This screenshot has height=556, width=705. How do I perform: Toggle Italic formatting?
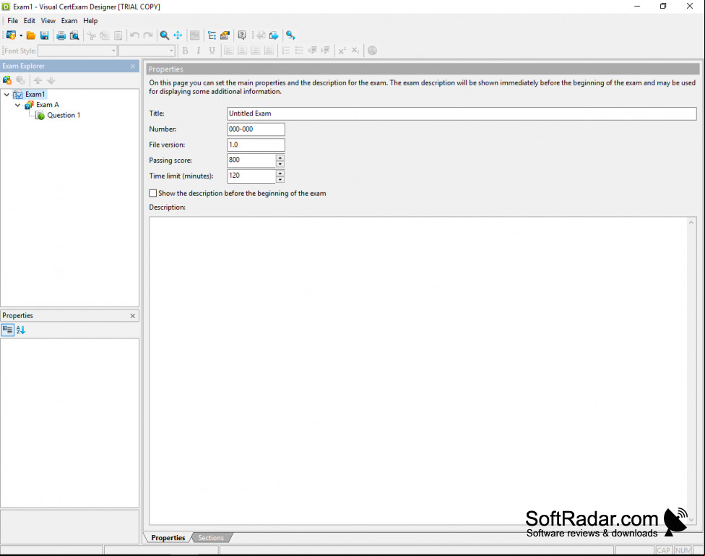(198, 51)
